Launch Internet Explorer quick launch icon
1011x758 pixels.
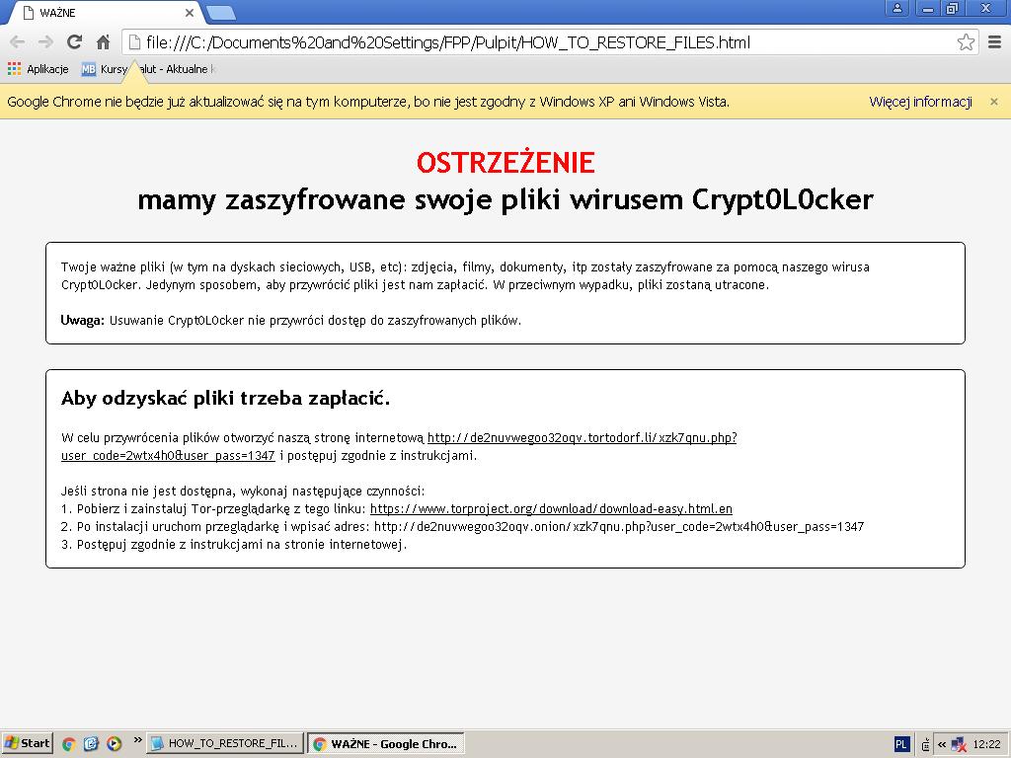91,744
